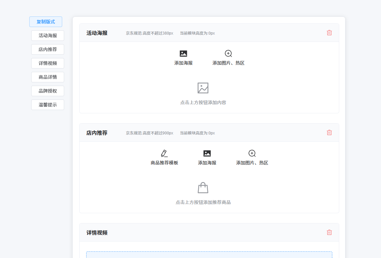Delete the 活动海报 module with trash icon
The image size is (381, 258).
point(329,33)
